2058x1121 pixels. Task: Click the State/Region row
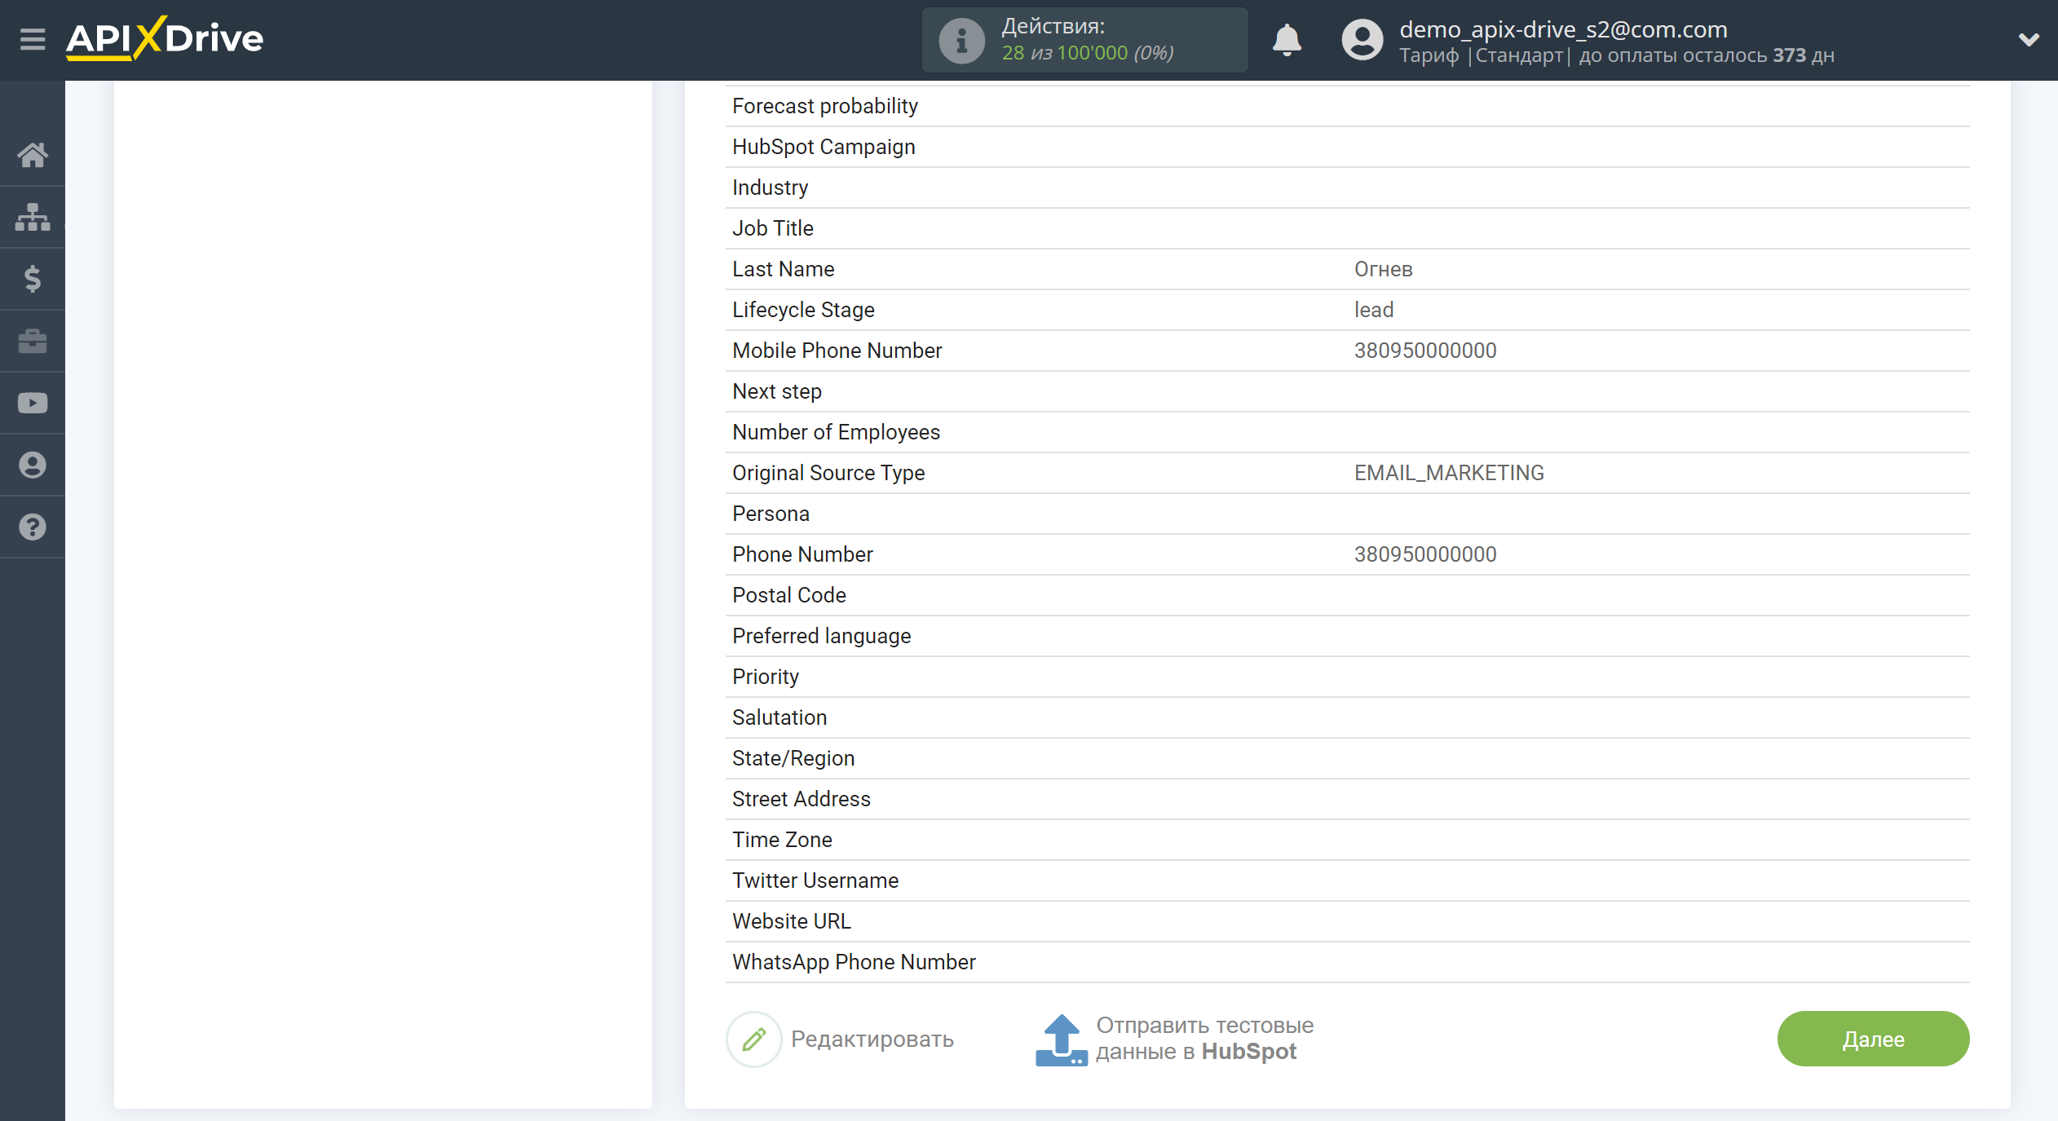pos(1347,758)
